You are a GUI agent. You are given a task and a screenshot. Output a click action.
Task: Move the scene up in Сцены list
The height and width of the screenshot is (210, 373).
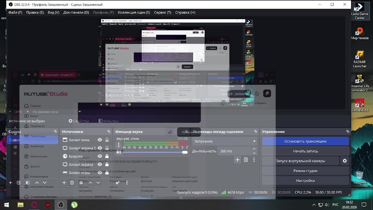(37, 183)
